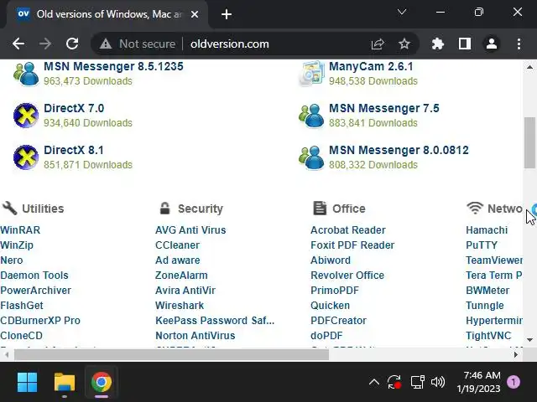Open the AVG Anti Virus link

pos(190,230)
